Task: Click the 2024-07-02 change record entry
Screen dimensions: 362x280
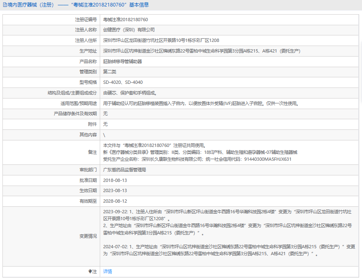Action: (228, 250)
